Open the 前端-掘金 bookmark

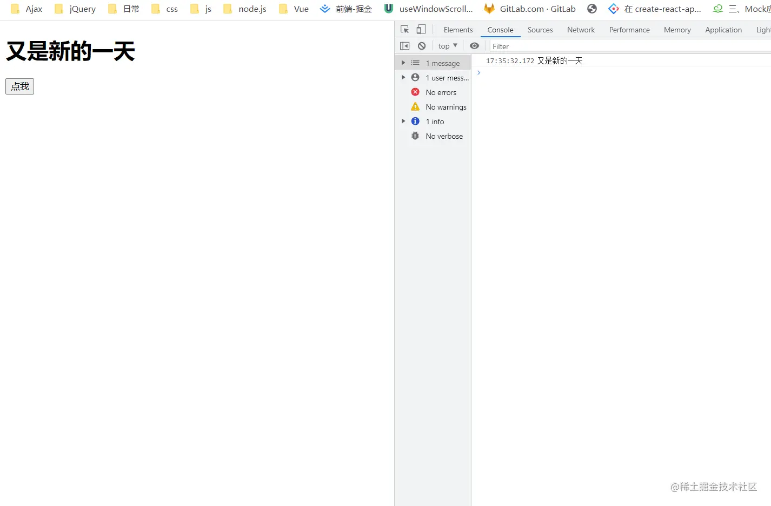coord(346,9)
